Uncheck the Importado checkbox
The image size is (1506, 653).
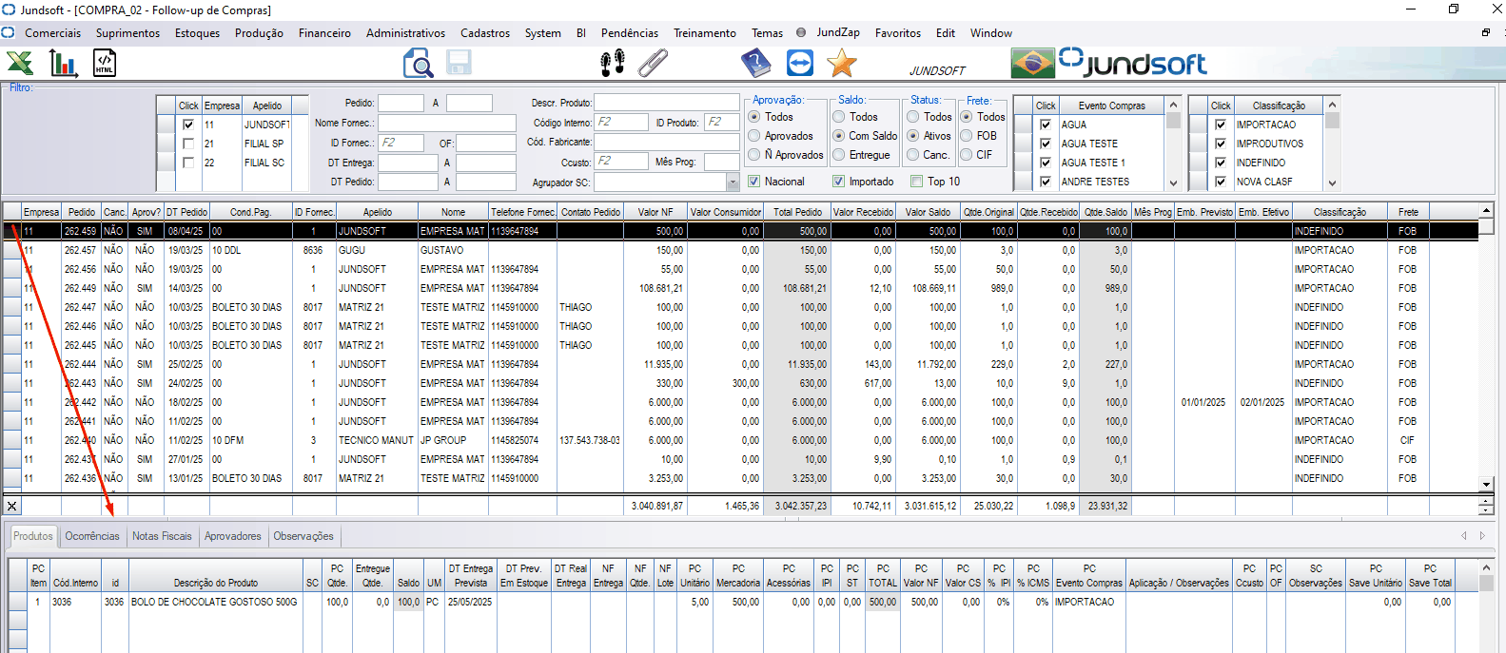[838, 182]
